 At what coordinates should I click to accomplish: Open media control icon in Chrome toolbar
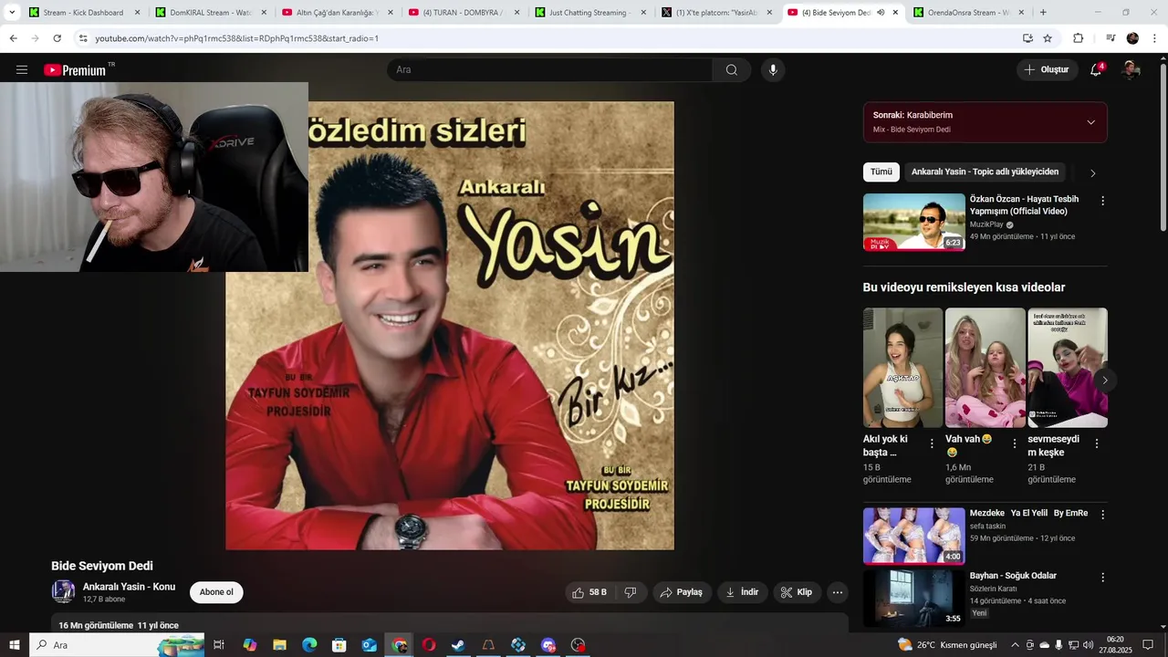(1111, 38)
